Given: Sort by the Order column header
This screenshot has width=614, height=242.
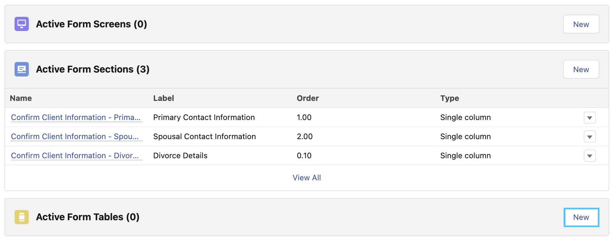Looking at the screenshot, I should coord(308,98).
